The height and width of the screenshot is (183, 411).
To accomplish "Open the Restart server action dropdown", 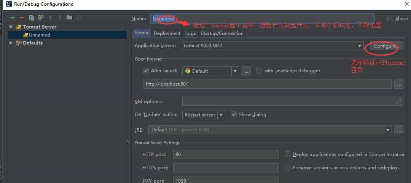I will pyautogui.click(x=221, y=115).
